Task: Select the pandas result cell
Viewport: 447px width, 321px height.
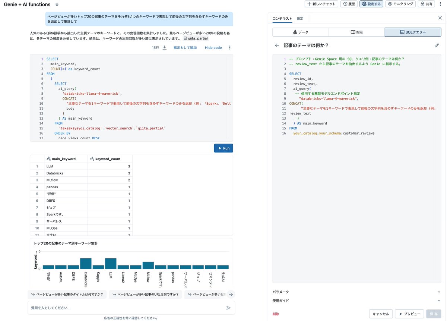Action: tap(66, 187)
